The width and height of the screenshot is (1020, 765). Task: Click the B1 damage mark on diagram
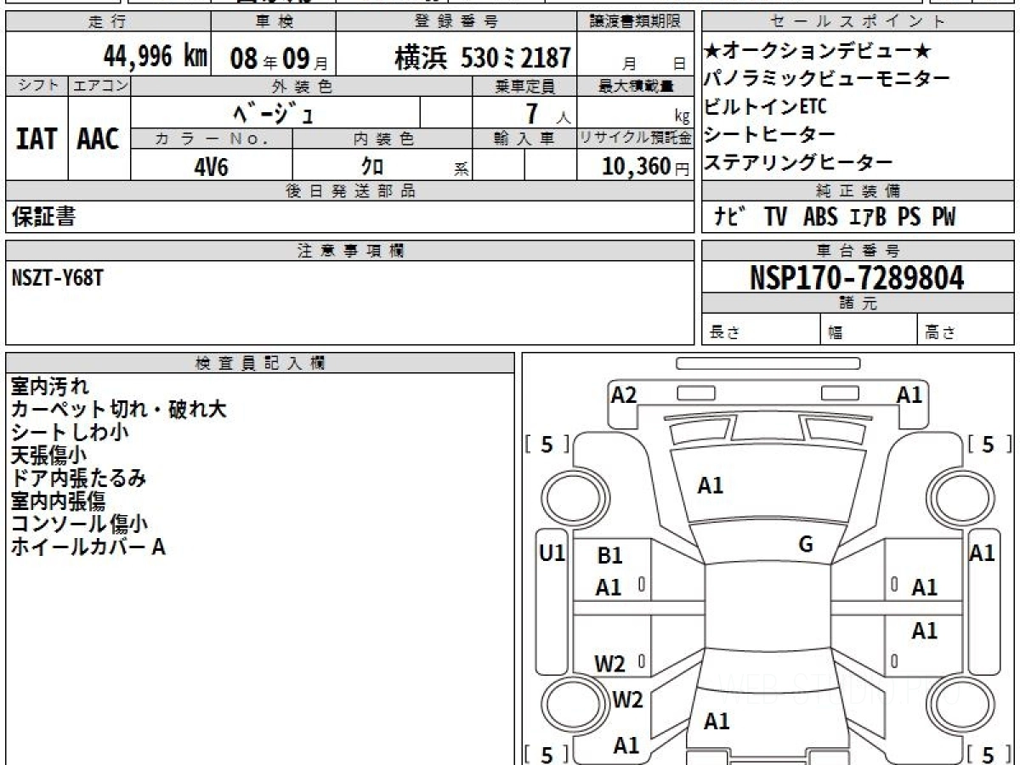609,556
